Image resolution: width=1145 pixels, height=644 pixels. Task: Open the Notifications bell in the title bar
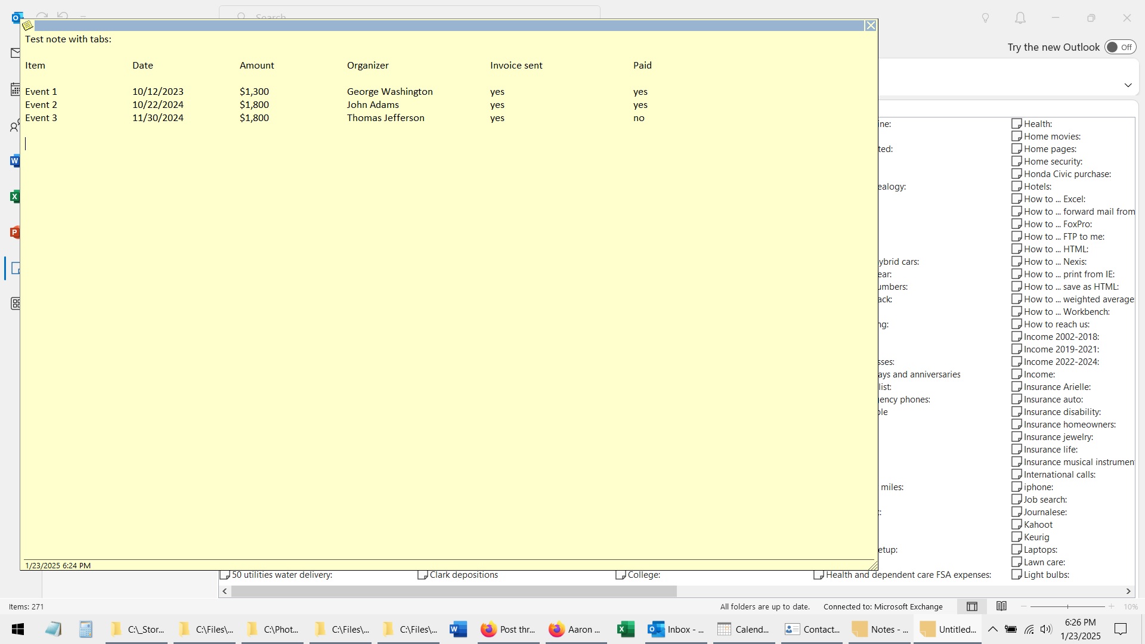point(1020,18)
